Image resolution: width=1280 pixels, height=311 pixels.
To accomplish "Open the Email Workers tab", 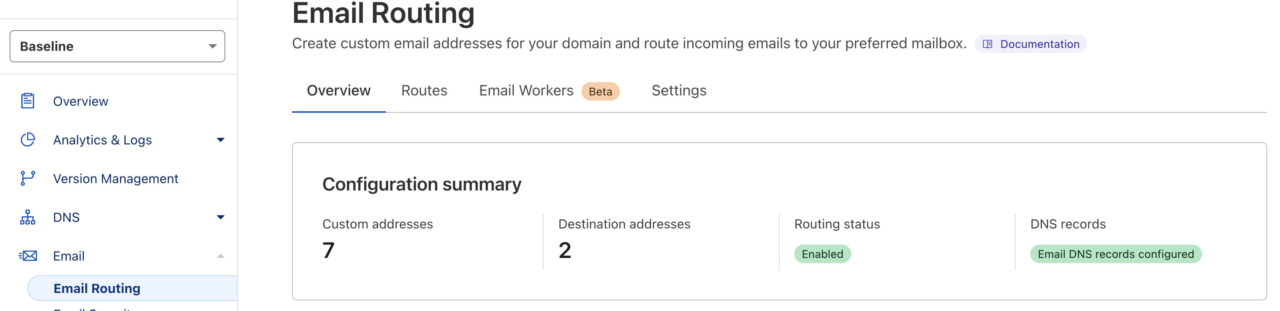I will tap(526, 90).
